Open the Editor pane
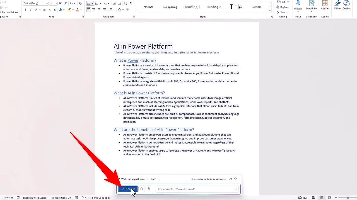 [x=337, y=6]
